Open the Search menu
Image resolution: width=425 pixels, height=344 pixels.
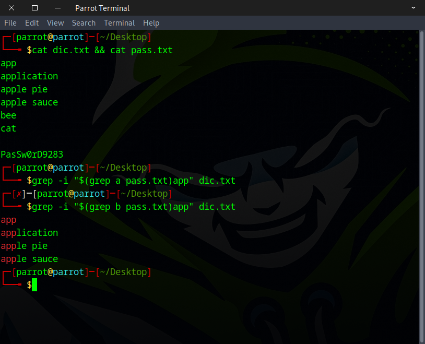point(84,23)
